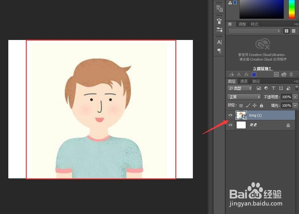Click the 立即获取! link
Screen dimensions: 299x214
coord(263,68)
